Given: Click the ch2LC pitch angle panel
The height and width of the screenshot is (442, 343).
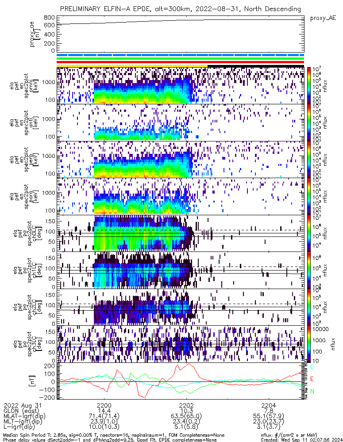Looking at the screenshot, I should [x=181, y=307].
